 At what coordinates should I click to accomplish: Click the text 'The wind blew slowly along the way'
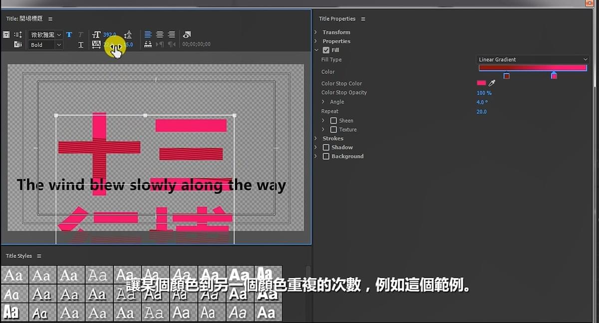151,185
